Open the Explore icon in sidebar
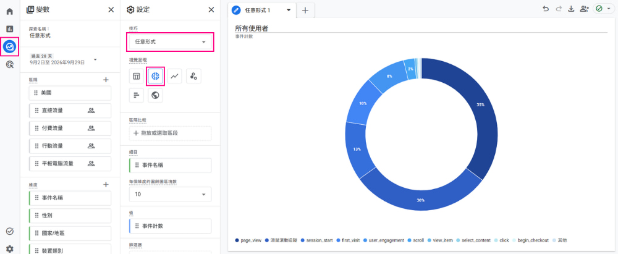The image size is (618, 254). tap(9, 47)
